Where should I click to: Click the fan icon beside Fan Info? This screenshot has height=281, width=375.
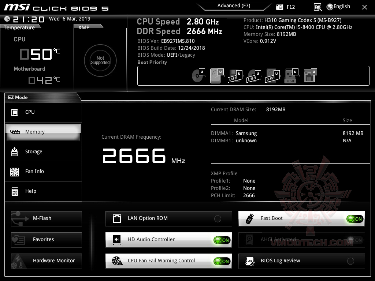(x=15, y=172)
